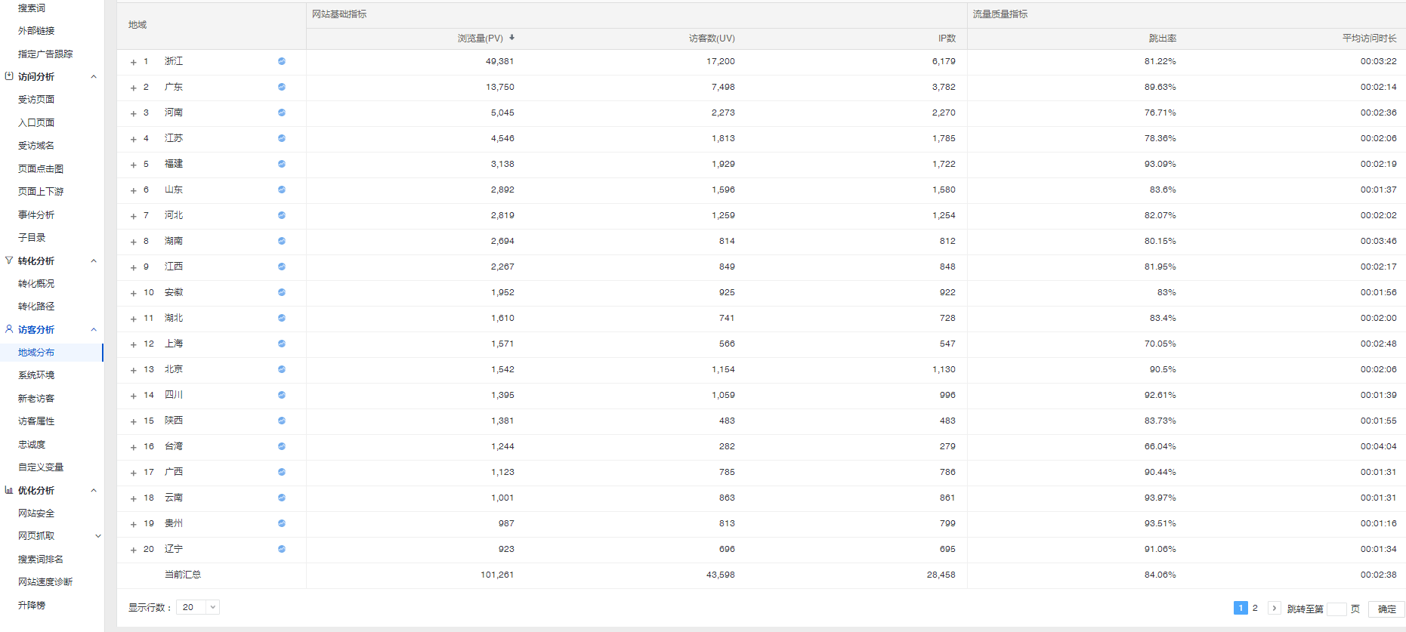The image size is (1406, 632).
Task: Click the blue icon next to 上海
Action: [282, 344]
